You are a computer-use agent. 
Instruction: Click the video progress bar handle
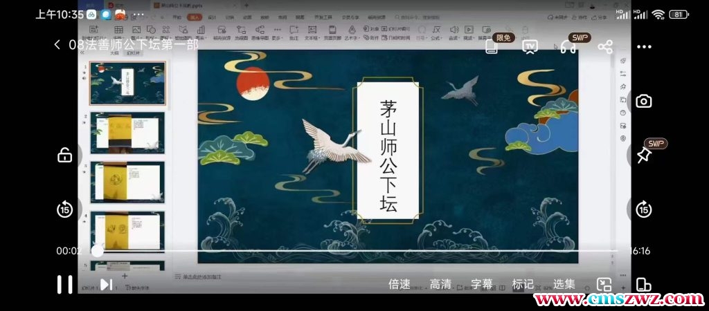[98, 251]
